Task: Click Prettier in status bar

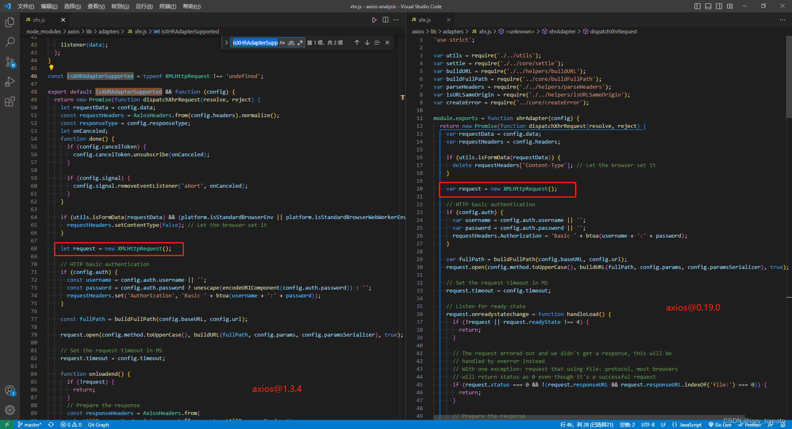Action: tap(750, 424)
